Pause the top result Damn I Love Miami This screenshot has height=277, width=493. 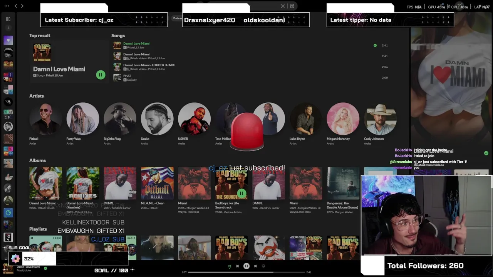(101, 75)
